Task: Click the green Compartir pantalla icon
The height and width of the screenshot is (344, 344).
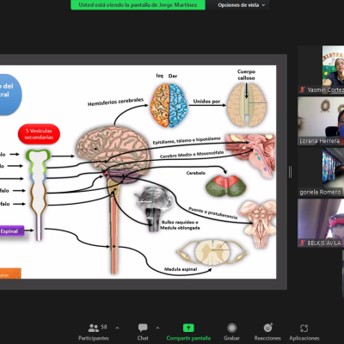Action: point(188,328)
